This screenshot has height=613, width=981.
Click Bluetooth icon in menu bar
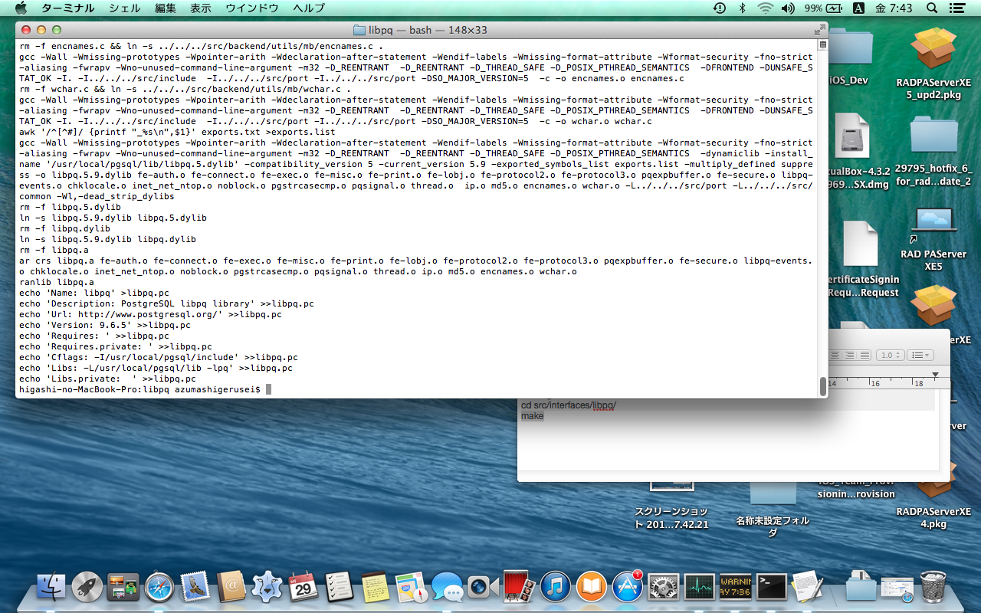point(742,8)
